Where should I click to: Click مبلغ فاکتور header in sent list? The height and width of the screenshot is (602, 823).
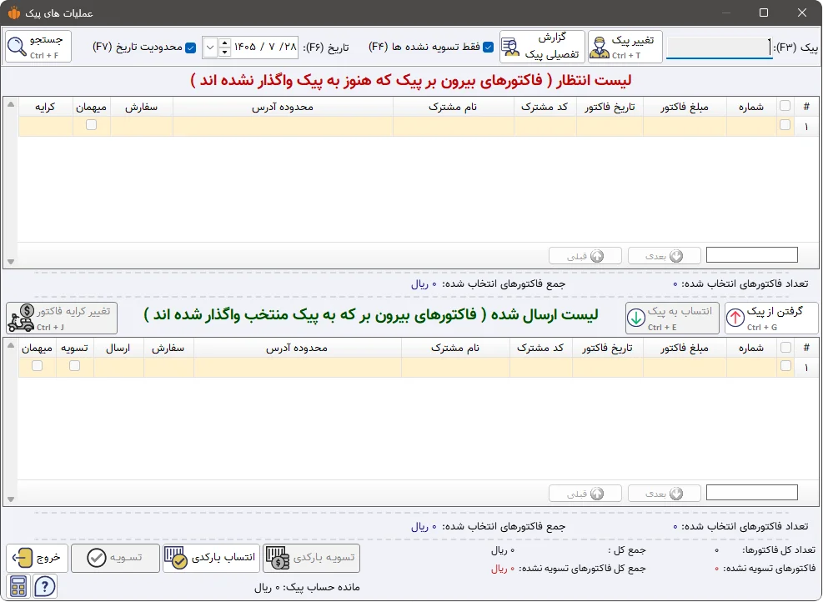tap(685, 349)
